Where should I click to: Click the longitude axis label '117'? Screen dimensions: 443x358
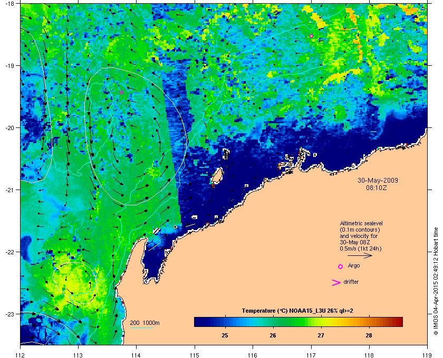[311, 355]
